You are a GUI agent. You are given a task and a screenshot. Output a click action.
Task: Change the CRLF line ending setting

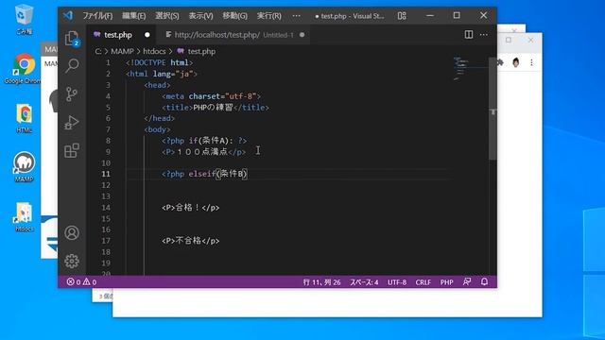[x=423, y=282]
